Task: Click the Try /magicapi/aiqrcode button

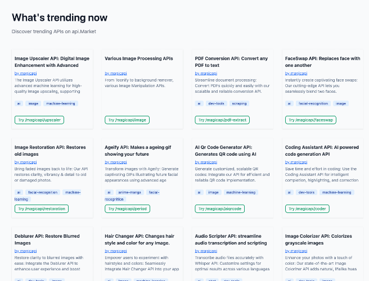Action: (220, 209)
